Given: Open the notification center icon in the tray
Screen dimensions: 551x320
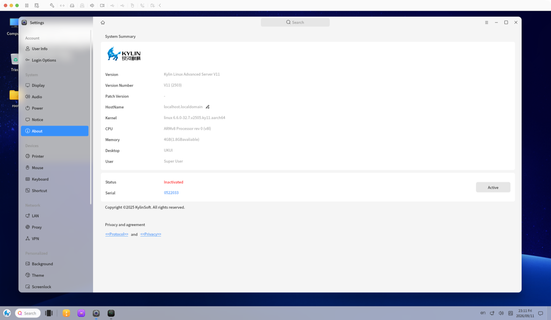Looking at the screenshot, I should [541, 313].
